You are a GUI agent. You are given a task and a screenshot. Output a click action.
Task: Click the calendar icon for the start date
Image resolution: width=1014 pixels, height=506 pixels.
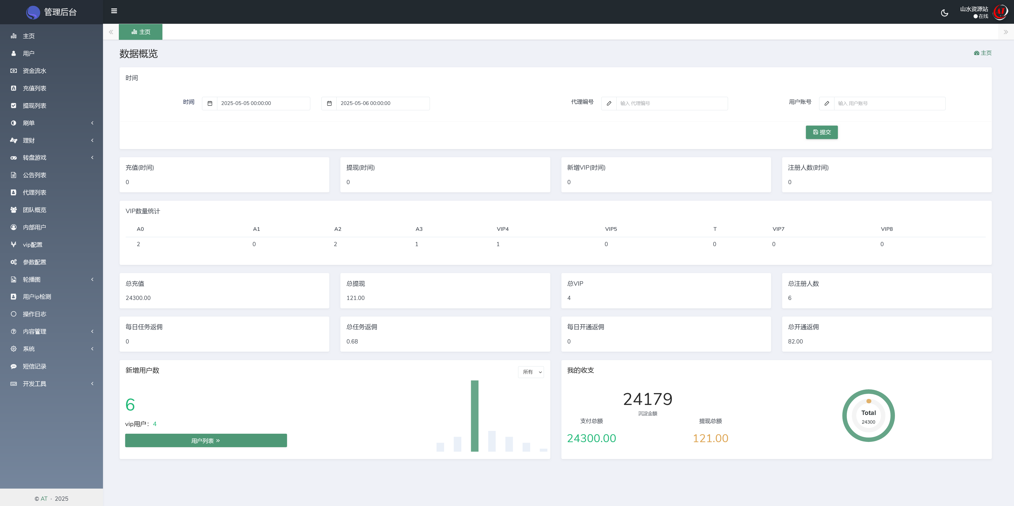tap(210, 103)
